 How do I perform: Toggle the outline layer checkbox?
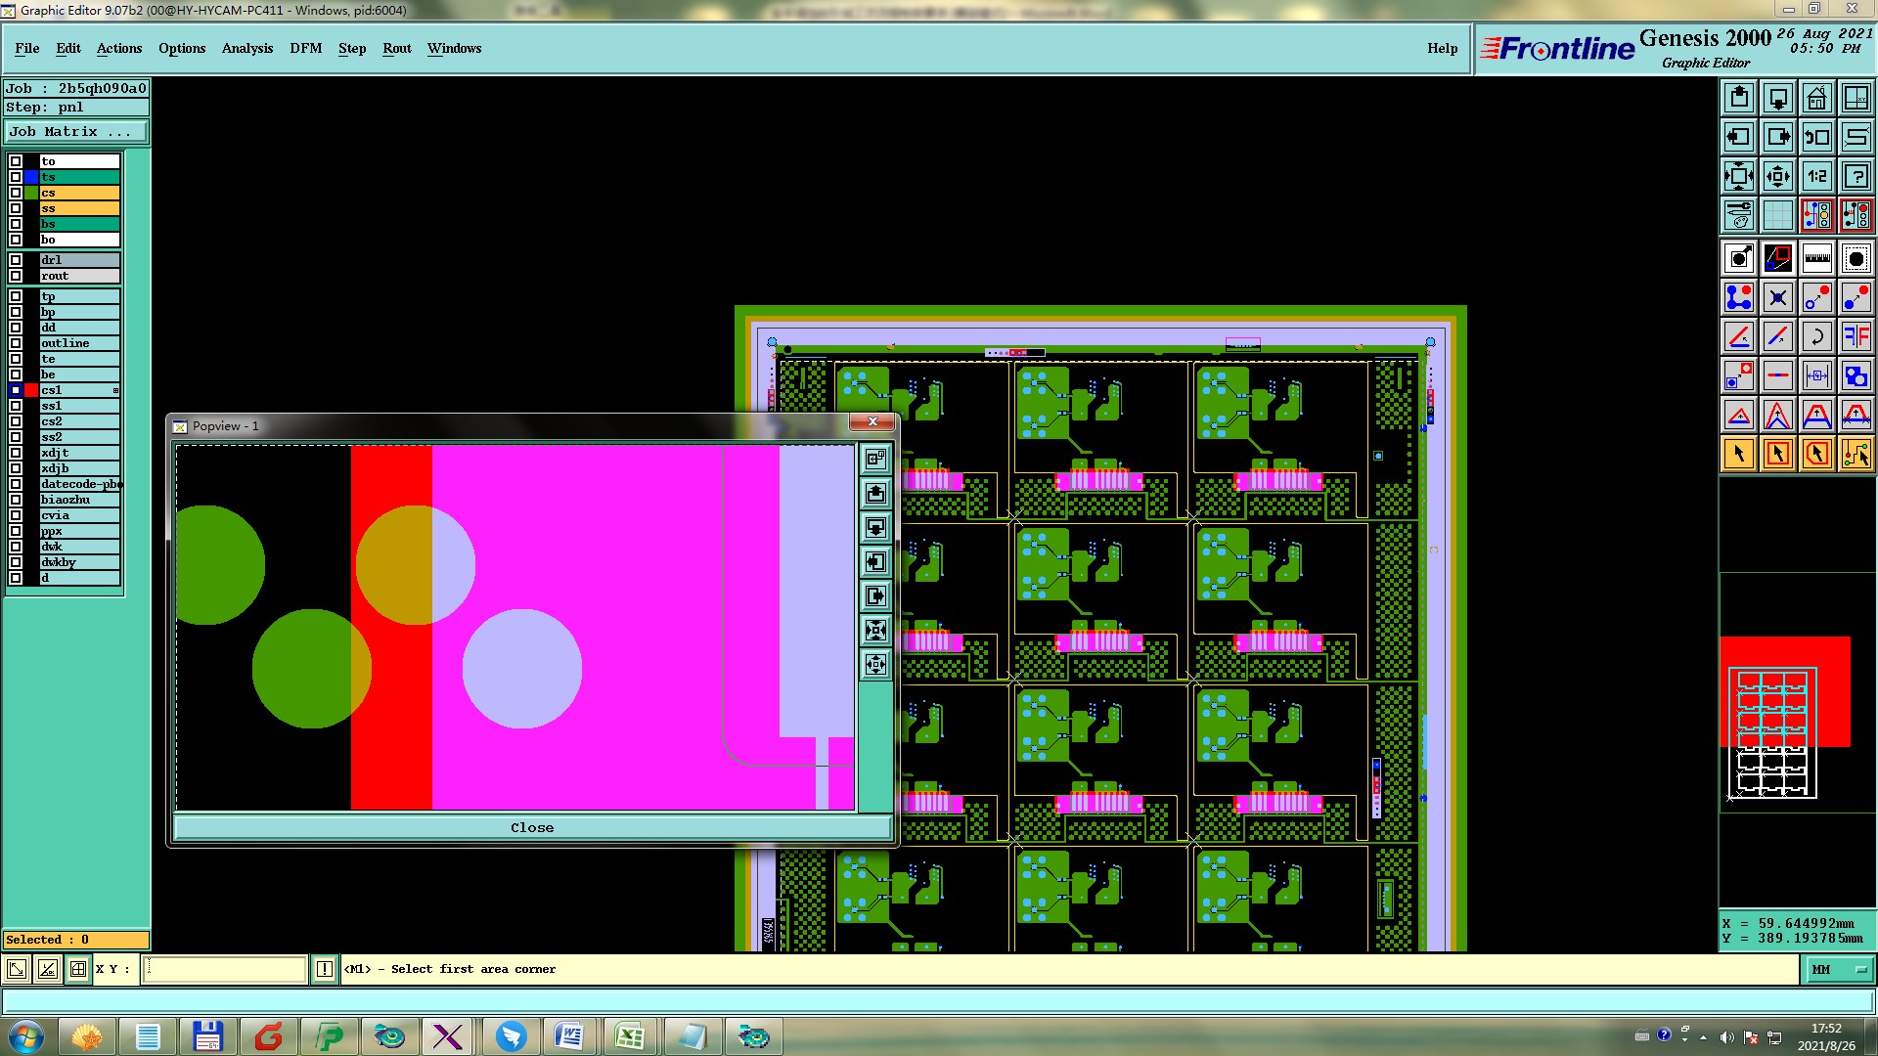[16, 343]
